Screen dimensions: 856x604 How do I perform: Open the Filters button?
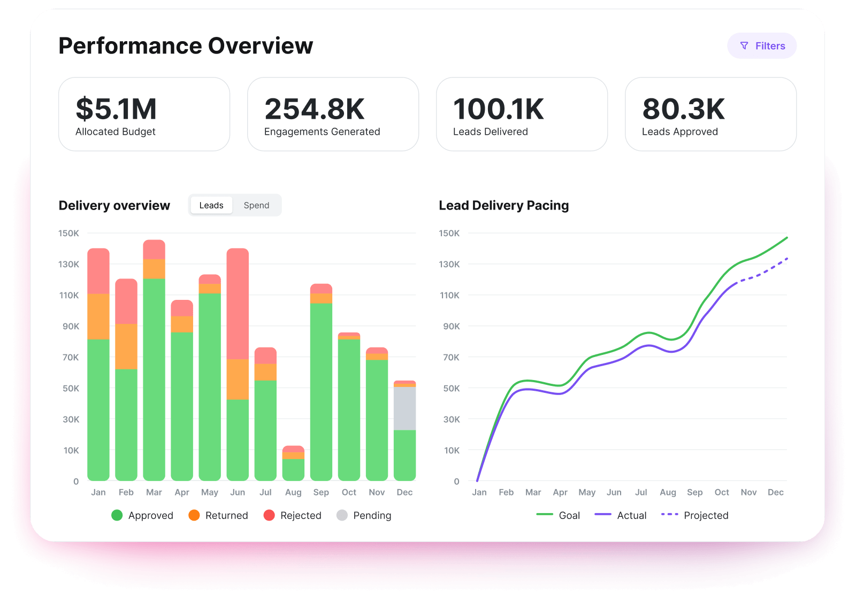tap(762, 46)
